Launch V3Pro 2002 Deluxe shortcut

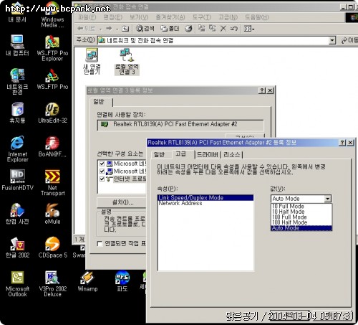(52, 283)
